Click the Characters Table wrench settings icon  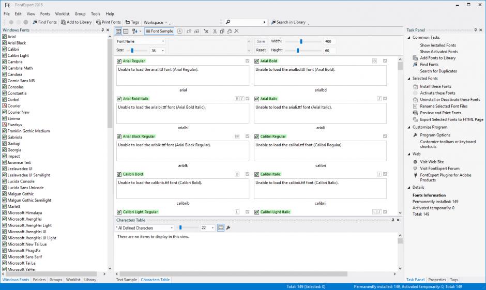[x=229, y=228]
